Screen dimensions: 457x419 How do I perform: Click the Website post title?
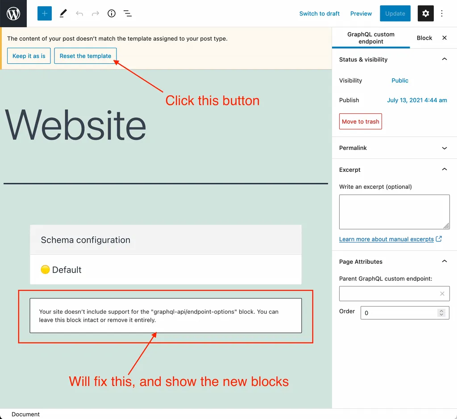click(75, 125)
